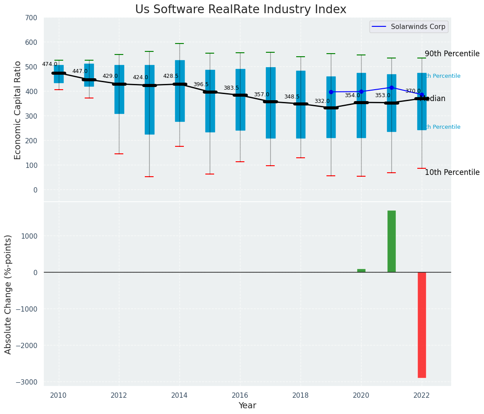Click the Solarwinds Corp legend entry
484x414 pixels.
(409, 27)
